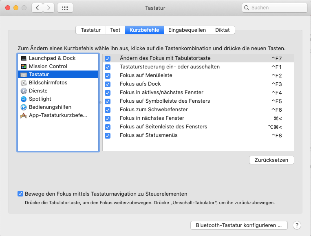
Task: Click the ^F1 shortcut key combination
Action: click(277, 67)
